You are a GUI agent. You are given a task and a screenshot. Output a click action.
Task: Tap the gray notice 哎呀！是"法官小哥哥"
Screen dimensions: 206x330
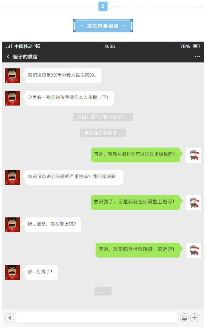click(x=103, y=117)
